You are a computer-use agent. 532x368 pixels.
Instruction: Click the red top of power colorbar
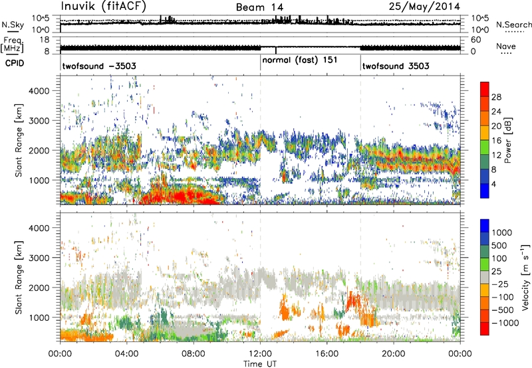[485, 89]
